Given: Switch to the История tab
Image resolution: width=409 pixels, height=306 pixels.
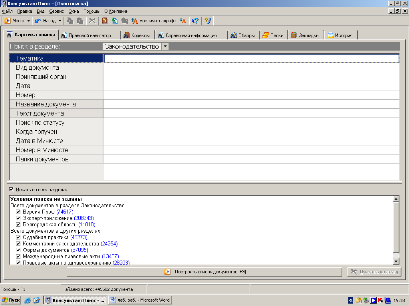Looking at the screenshot, I should (341, 35).
